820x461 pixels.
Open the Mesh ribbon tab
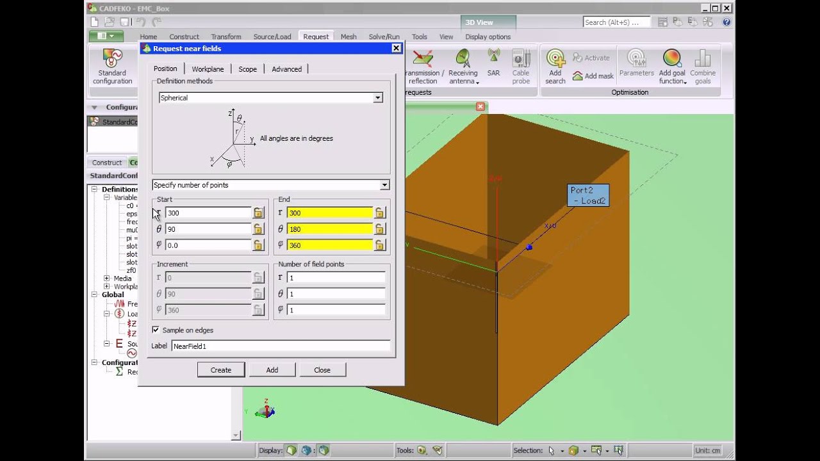(x=348, y=36)
